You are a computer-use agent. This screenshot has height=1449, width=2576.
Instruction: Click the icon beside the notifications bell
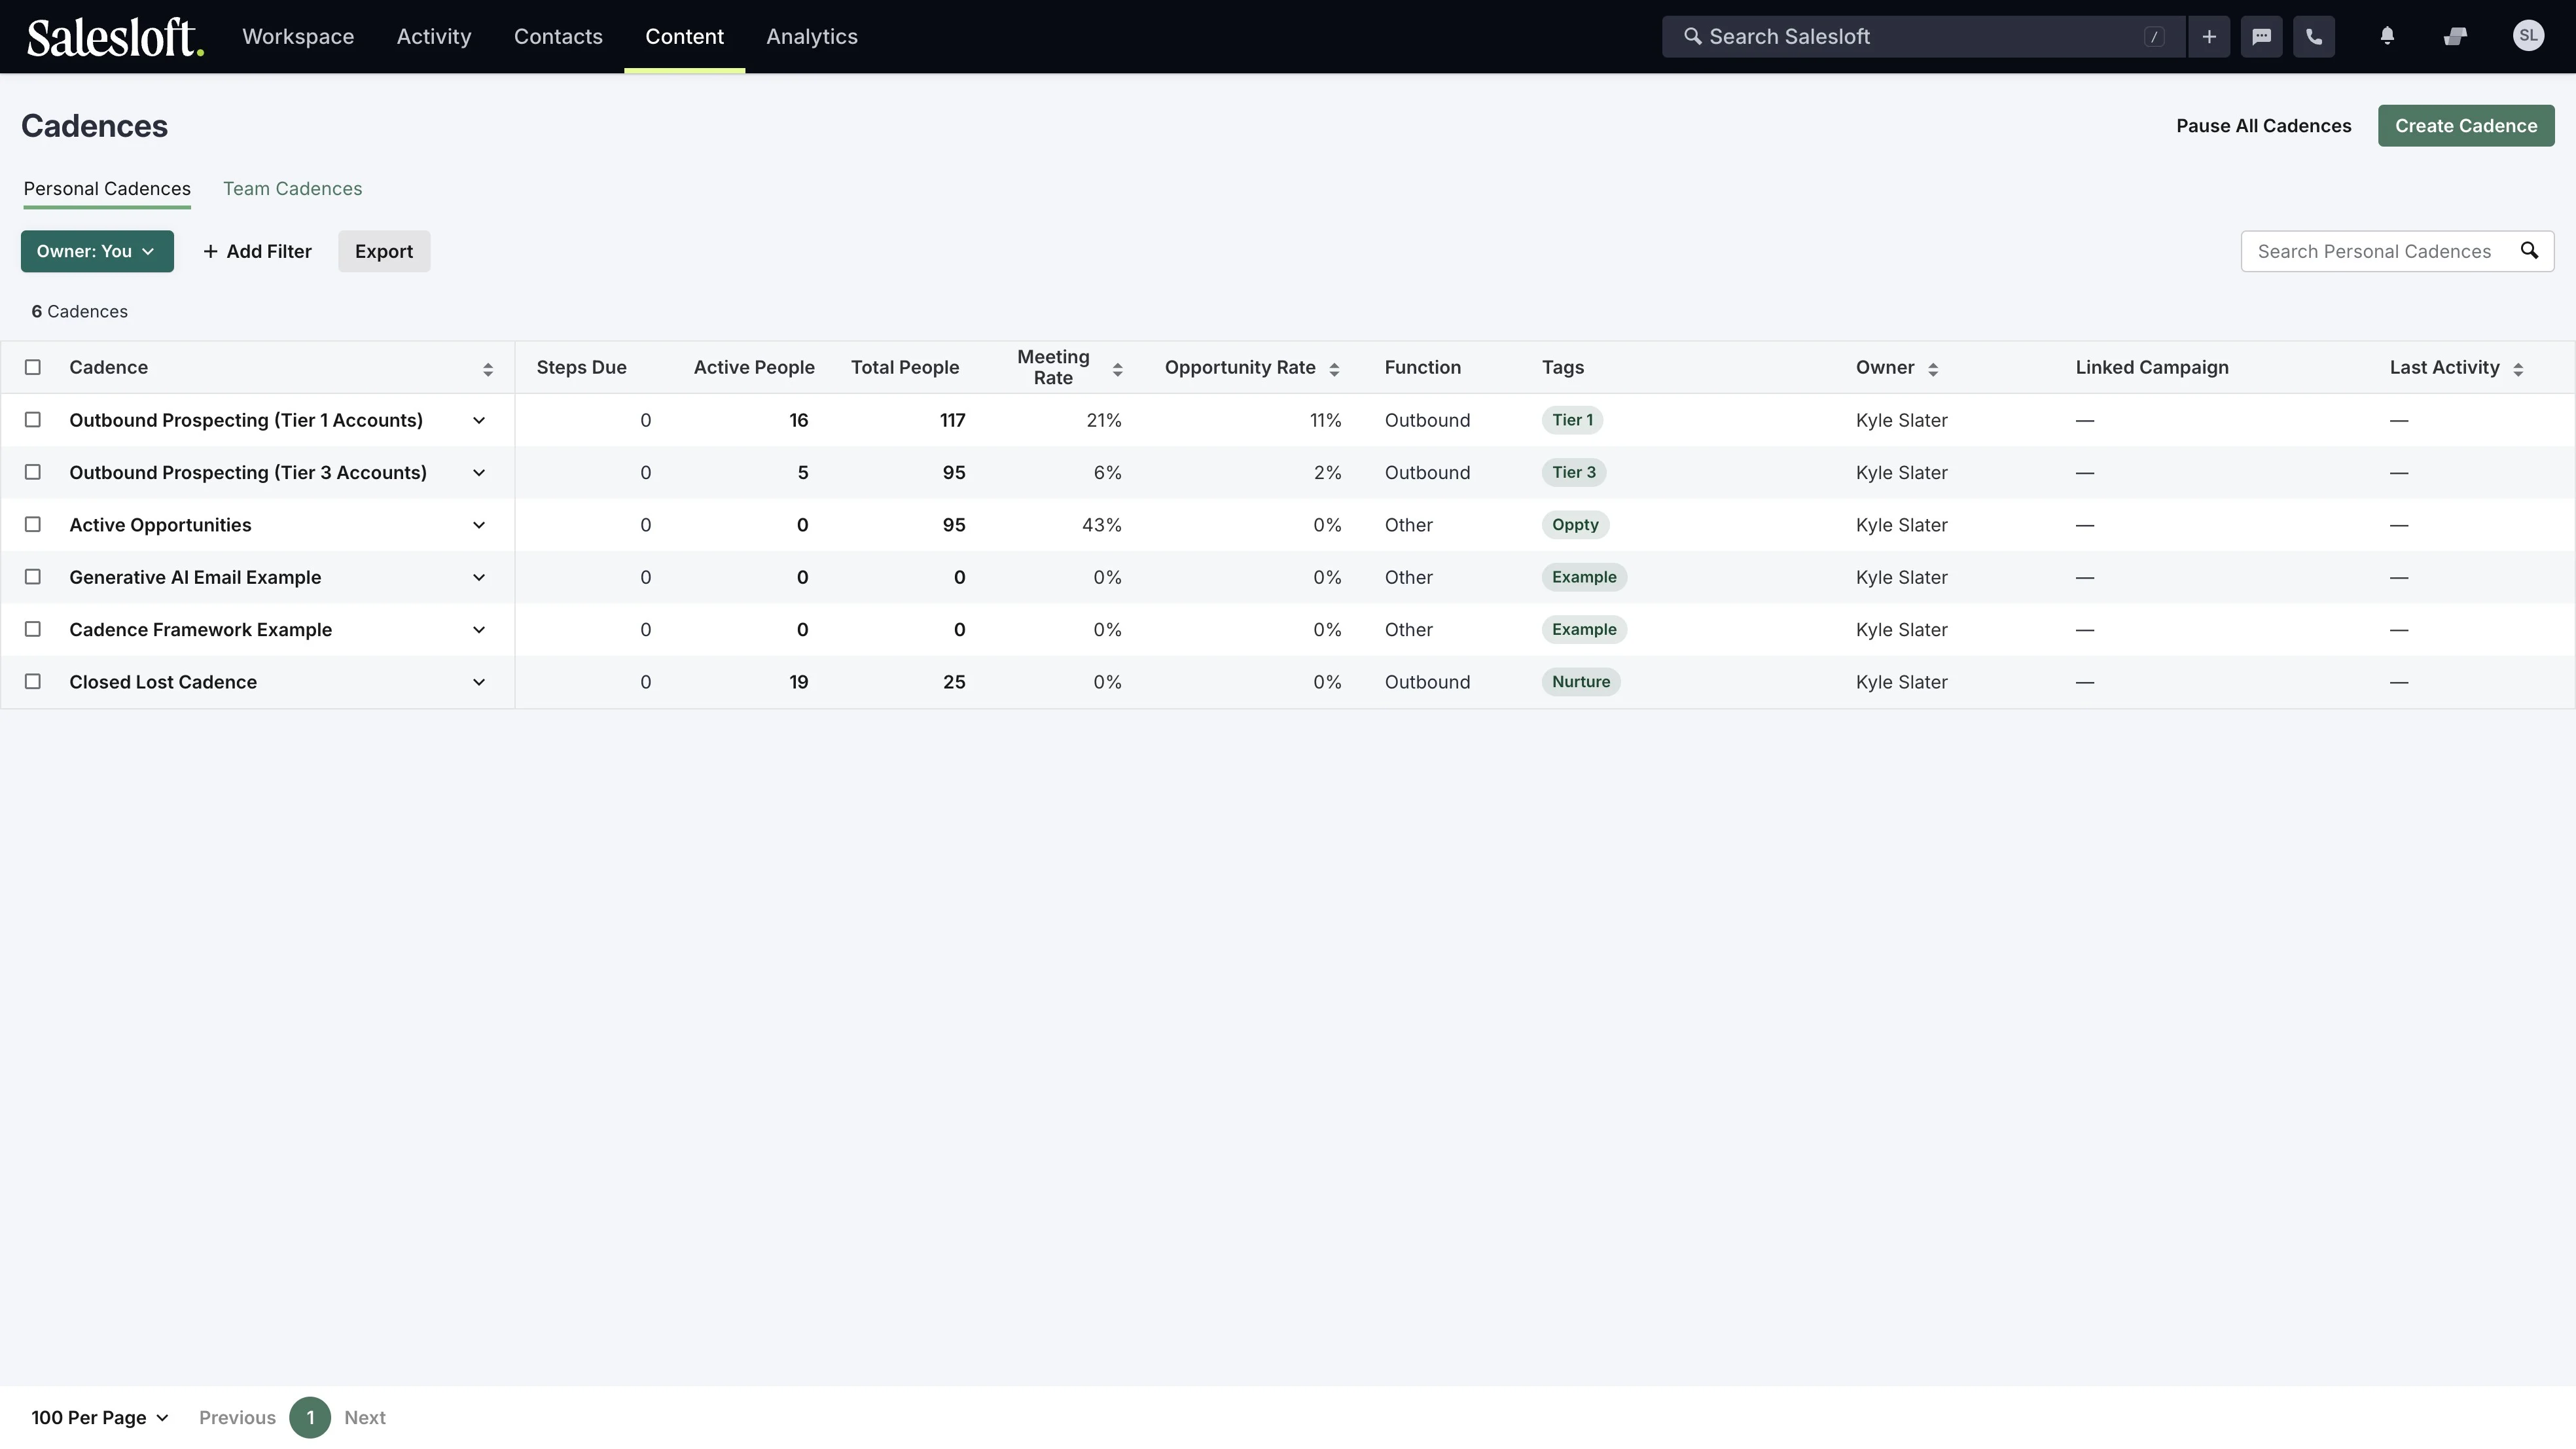point(2455,37)
